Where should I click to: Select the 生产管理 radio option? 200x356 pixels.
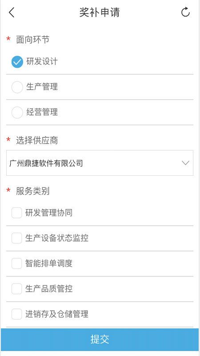tap(17, 87)
